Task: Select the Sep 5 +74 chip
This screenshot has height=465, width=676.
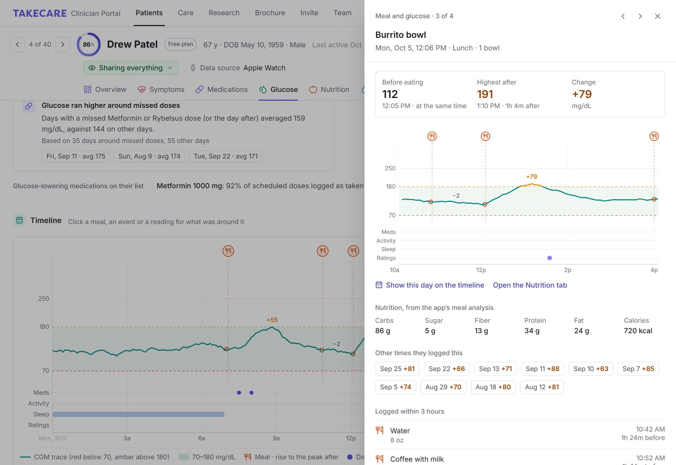Action: tap(395, 387)
